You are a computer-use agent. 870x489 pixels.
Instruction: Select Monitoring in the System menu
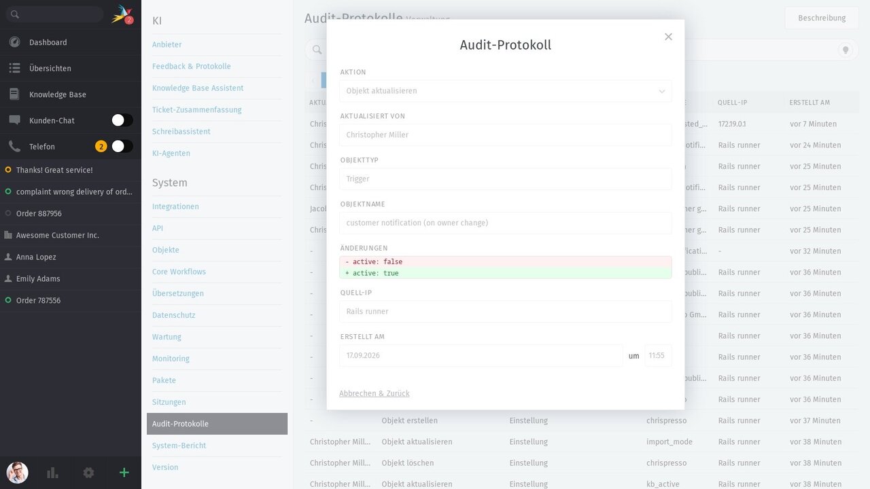(171, 359)
